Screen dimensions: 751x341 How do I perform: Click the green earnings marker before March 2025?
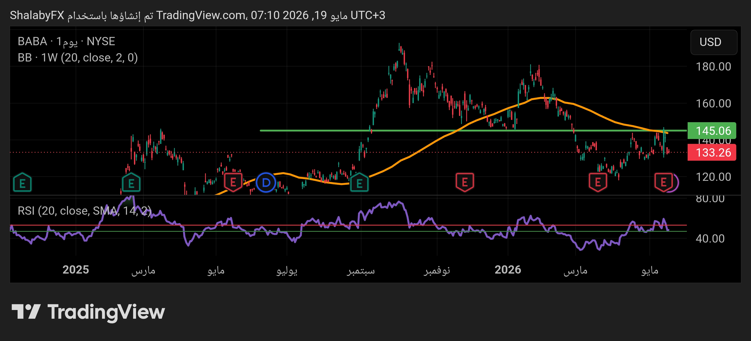pos(131,183)
